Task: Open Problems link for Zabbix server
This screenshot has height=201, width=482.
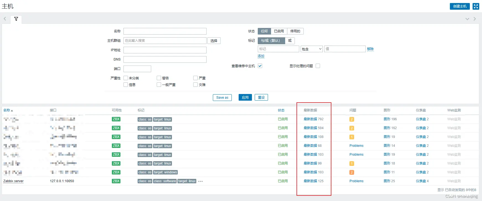Action: coord(357,181)
